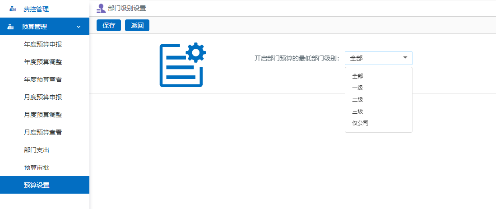
Task: Open 月度预算申报 in the sidebar
Action: point(43,97)
